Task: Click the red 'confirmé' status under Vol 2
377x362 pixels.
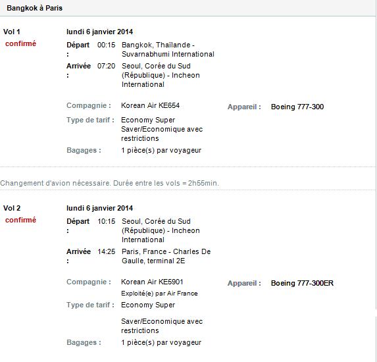Action: click(x=20, y=220)
